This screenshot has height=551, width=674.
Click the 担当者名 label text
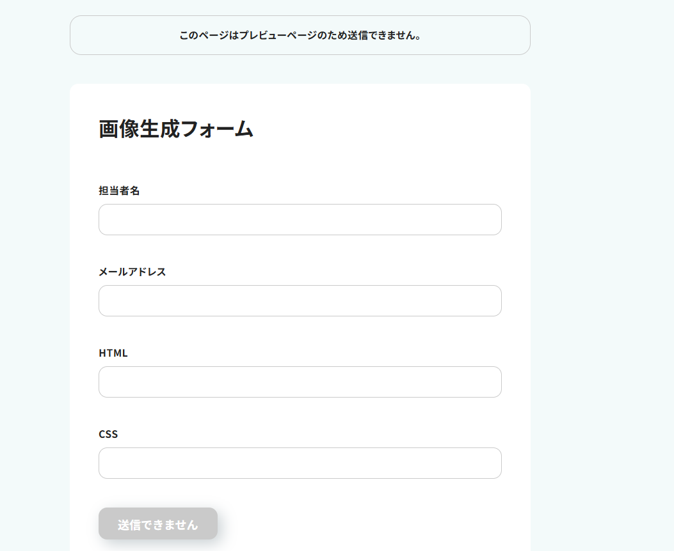[x=119, y=190]
